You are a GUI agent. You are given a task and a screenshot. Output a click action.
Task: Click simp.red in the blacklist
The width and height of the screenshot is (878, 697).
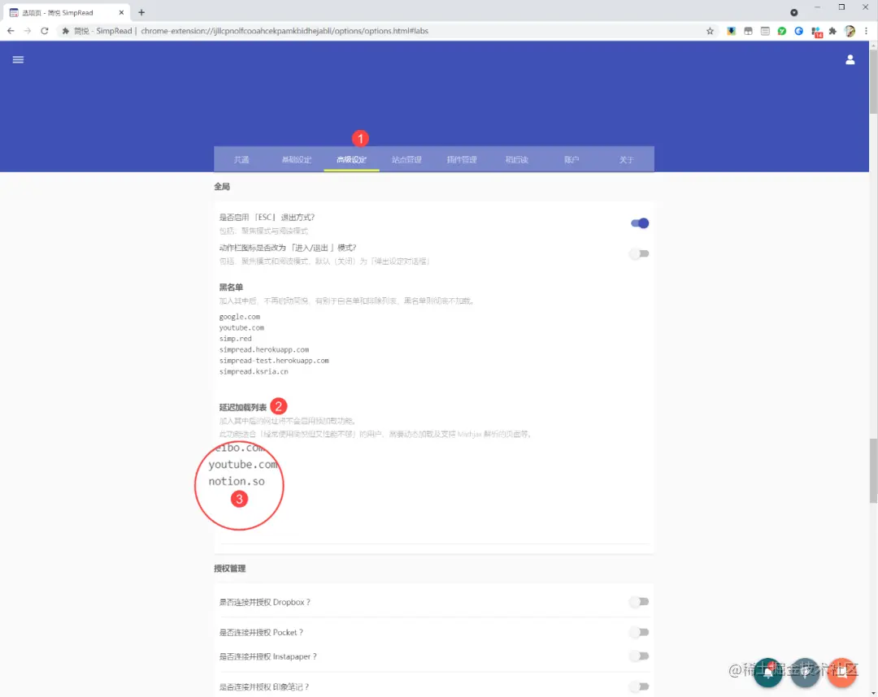point(235,339)
